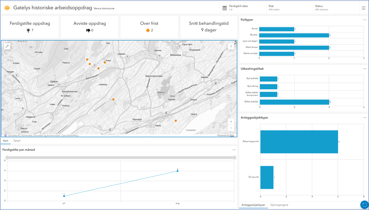Click the Bærumstunnelen label on map
Image resolution: width=369 pixels, height=210 pixels.
[155, 76]
